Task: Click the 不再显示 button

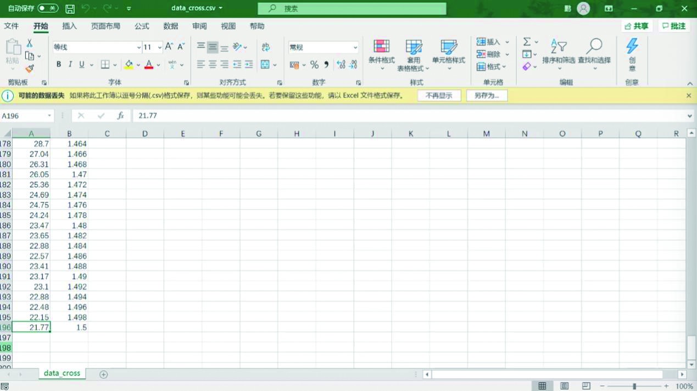Action: point(439,95)
